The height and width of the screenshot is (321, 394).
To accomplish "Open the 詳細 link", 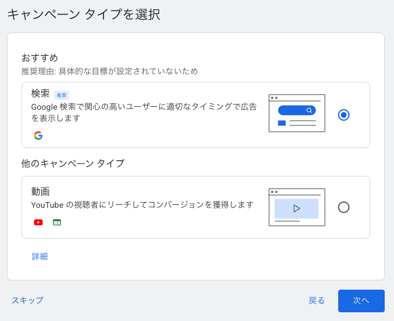I will [40, 256].
